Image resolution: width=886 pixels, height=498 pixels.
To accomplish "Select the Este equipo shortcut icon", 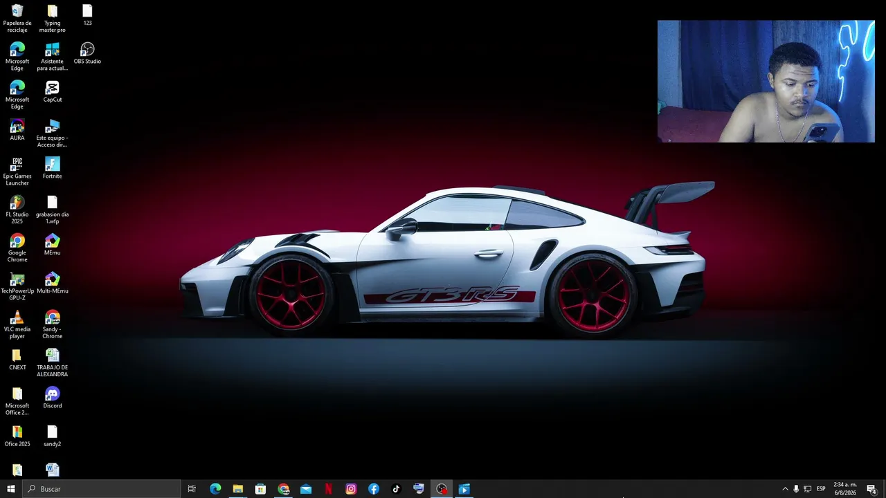I will (x=53, y=133).
